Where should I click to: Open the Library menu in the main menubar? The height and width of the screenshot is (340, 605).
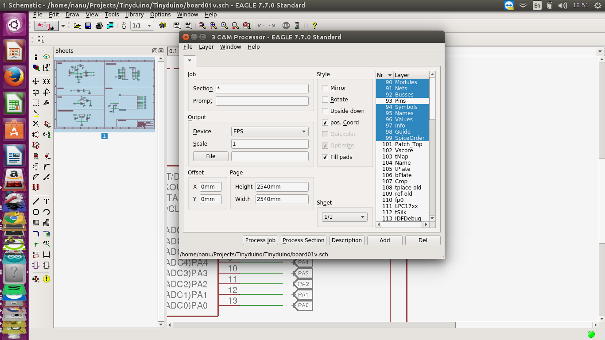tap(134, 15)
